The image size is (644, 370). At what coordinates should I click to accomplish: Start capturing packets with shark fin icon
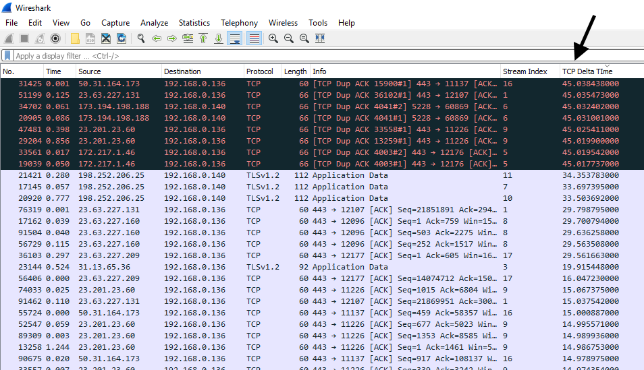(9, 38)
